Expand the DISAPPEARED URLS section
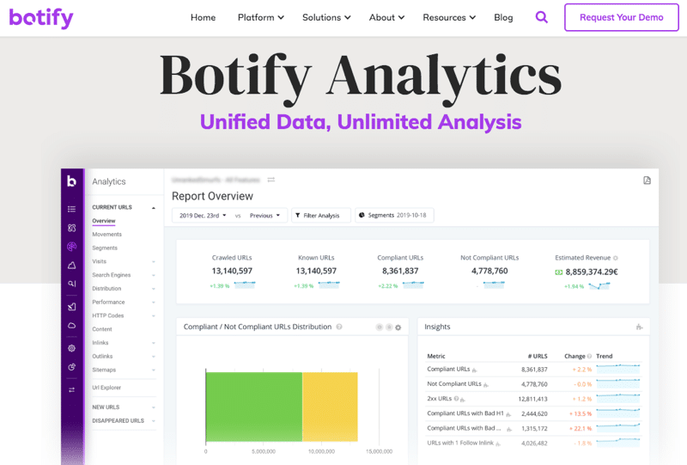Screen dimensions: 687x465 (154, 421)
